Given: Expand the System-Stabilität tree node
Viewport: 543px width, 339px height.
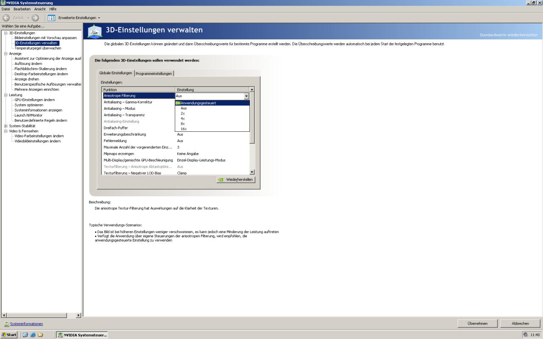Looking at the screenshot, I should [6, 126].
